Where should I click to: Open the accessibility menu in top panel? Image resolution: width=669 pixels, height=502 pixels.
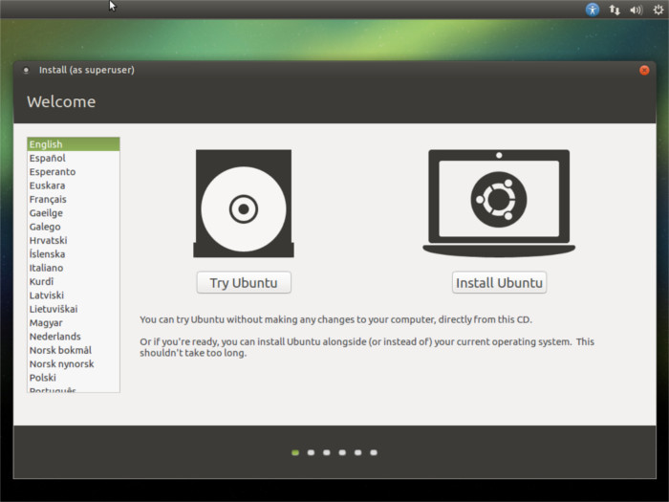593,10
